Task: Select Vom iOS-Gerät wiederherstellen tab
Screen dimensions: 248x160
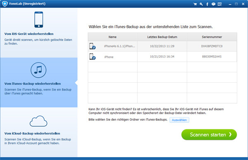Action: pos(39,33)
